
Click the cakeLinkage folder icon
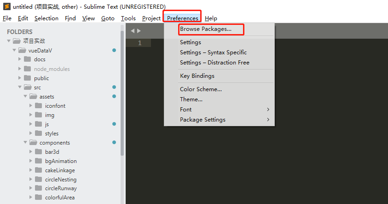[39, 170]
